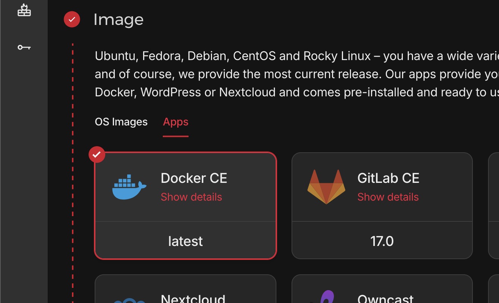Select the Apps tab
Image resolution: width=499 pixels, height=303 pixels.
pyautogui.click(x=176, y=122)
